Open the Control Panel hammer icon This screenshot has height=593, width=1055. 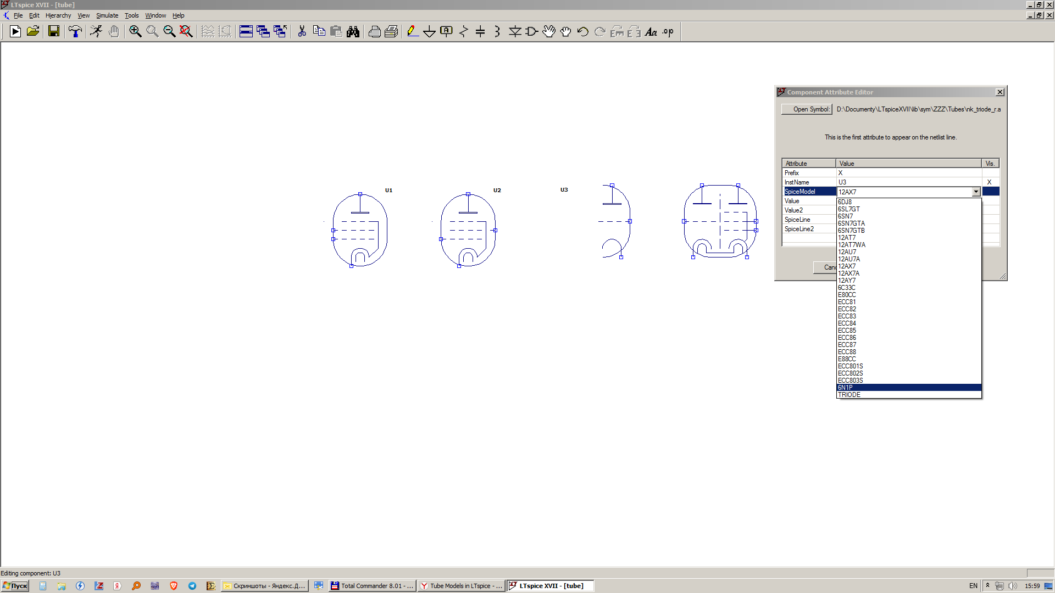(75, 31)
